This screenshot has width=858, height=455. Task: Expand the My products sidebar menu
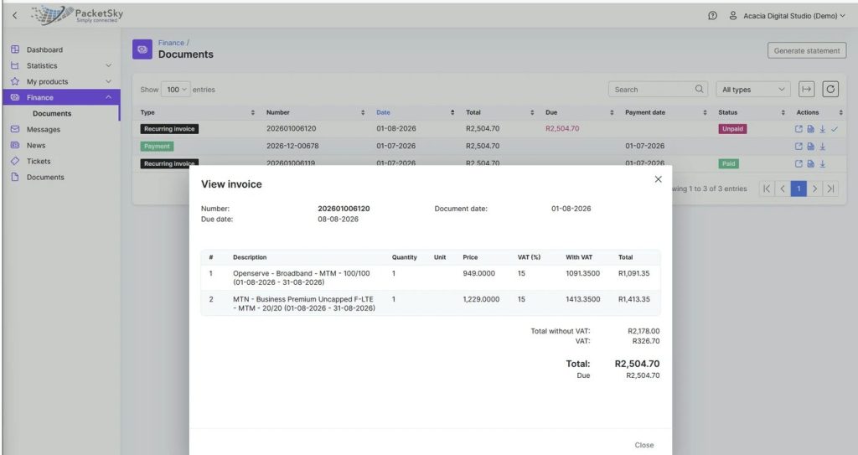(x=61, y=81)
